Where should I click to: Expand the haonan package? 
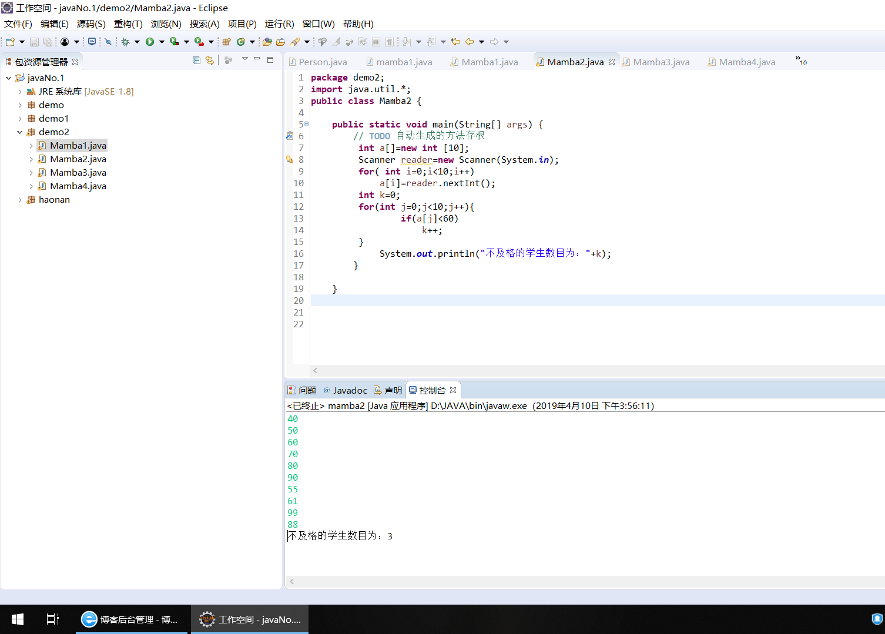20,200
